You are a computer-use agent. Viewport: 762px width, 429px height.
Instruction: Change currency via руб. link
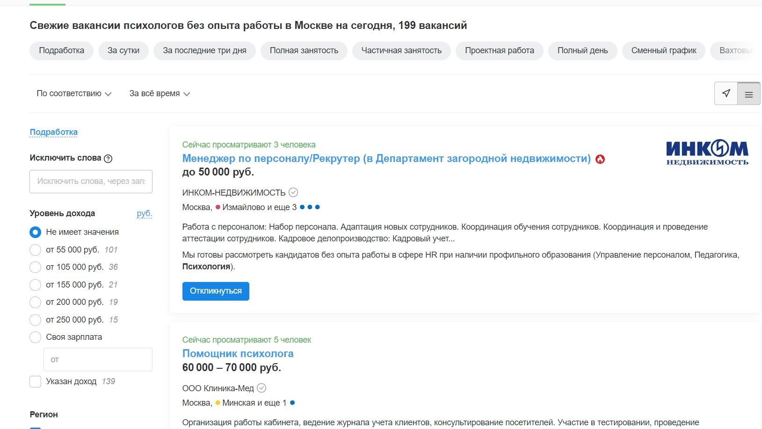(144, 213)
